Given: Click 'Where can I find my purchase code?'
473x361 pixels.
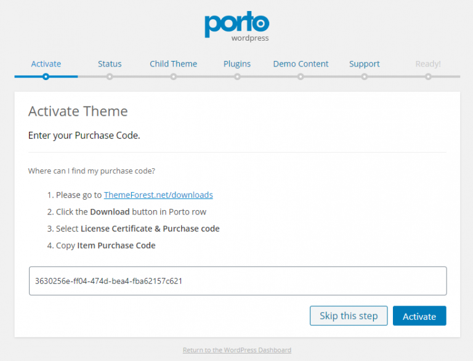Looking at the screenshot, I should pos(91,171).
